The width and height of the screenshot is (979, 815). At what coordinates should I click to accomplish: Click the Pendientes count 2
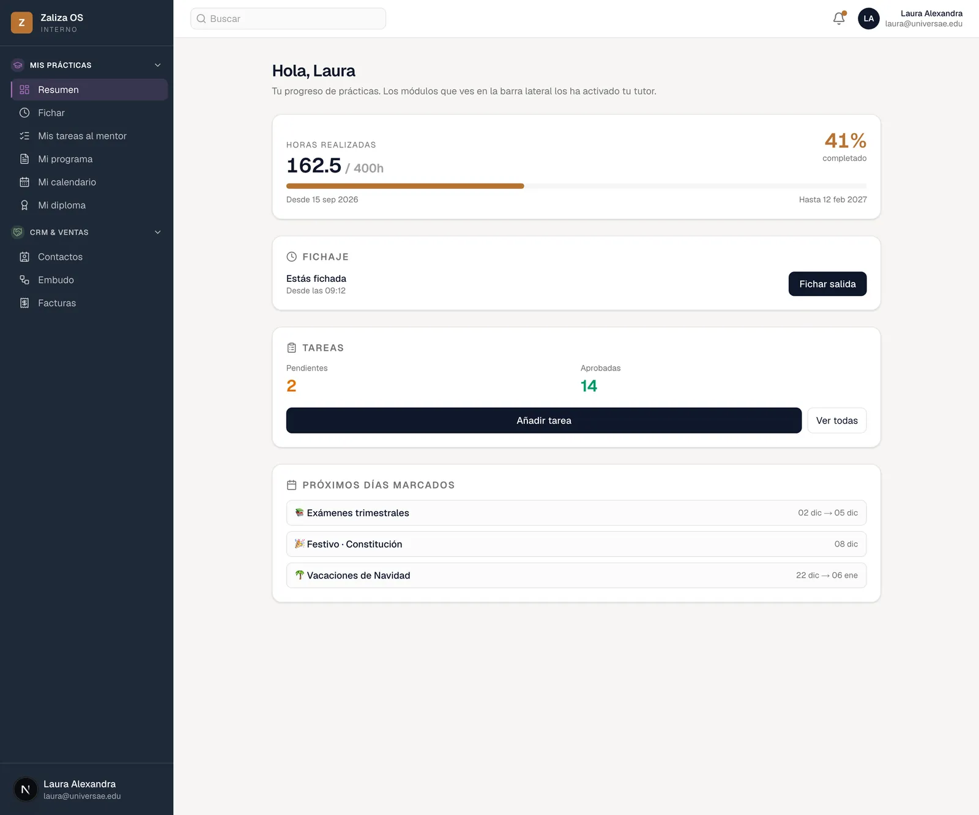coord(291,386)
